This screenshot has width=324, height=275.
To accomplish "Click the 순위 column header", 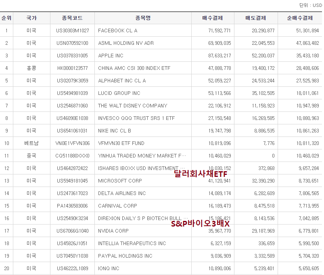I will (x=6, y=18).
